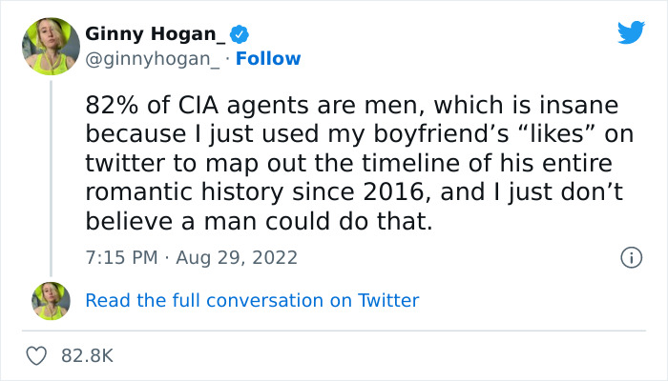Read the full conversation on Twitter
Image resolution: width=668 pixels, height=381 pixels.
tap(252, 300)
